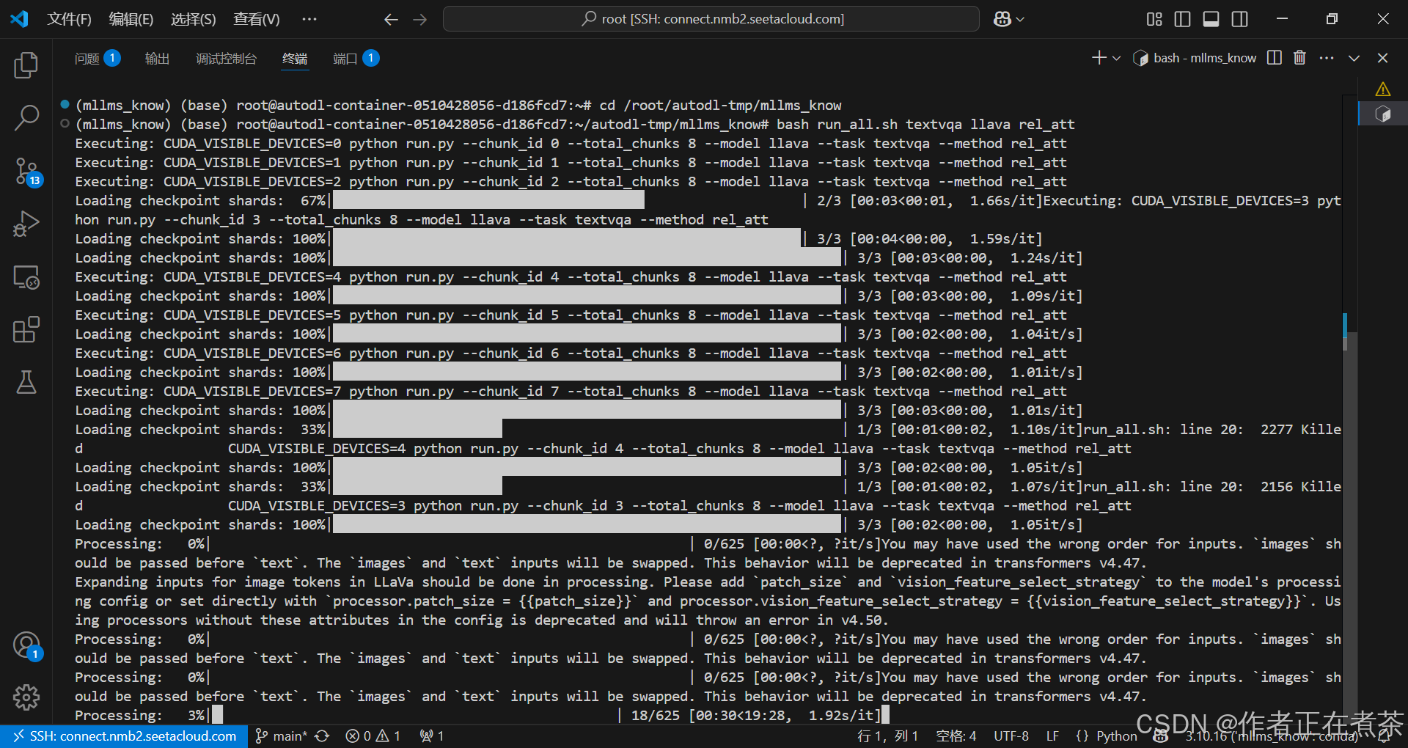Open the Manage settings gear
Screen dimensions: 1408x748
(26, 697)
